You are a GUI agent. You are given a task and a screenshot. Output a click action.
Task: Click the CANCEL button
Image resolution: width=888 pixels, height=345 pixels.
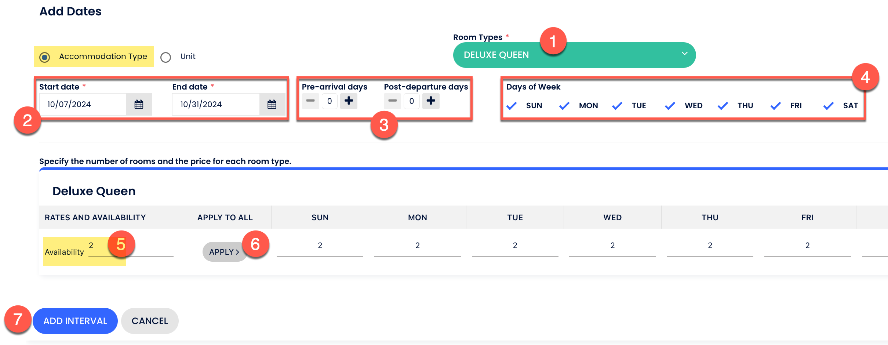click(x=150, y=321)
